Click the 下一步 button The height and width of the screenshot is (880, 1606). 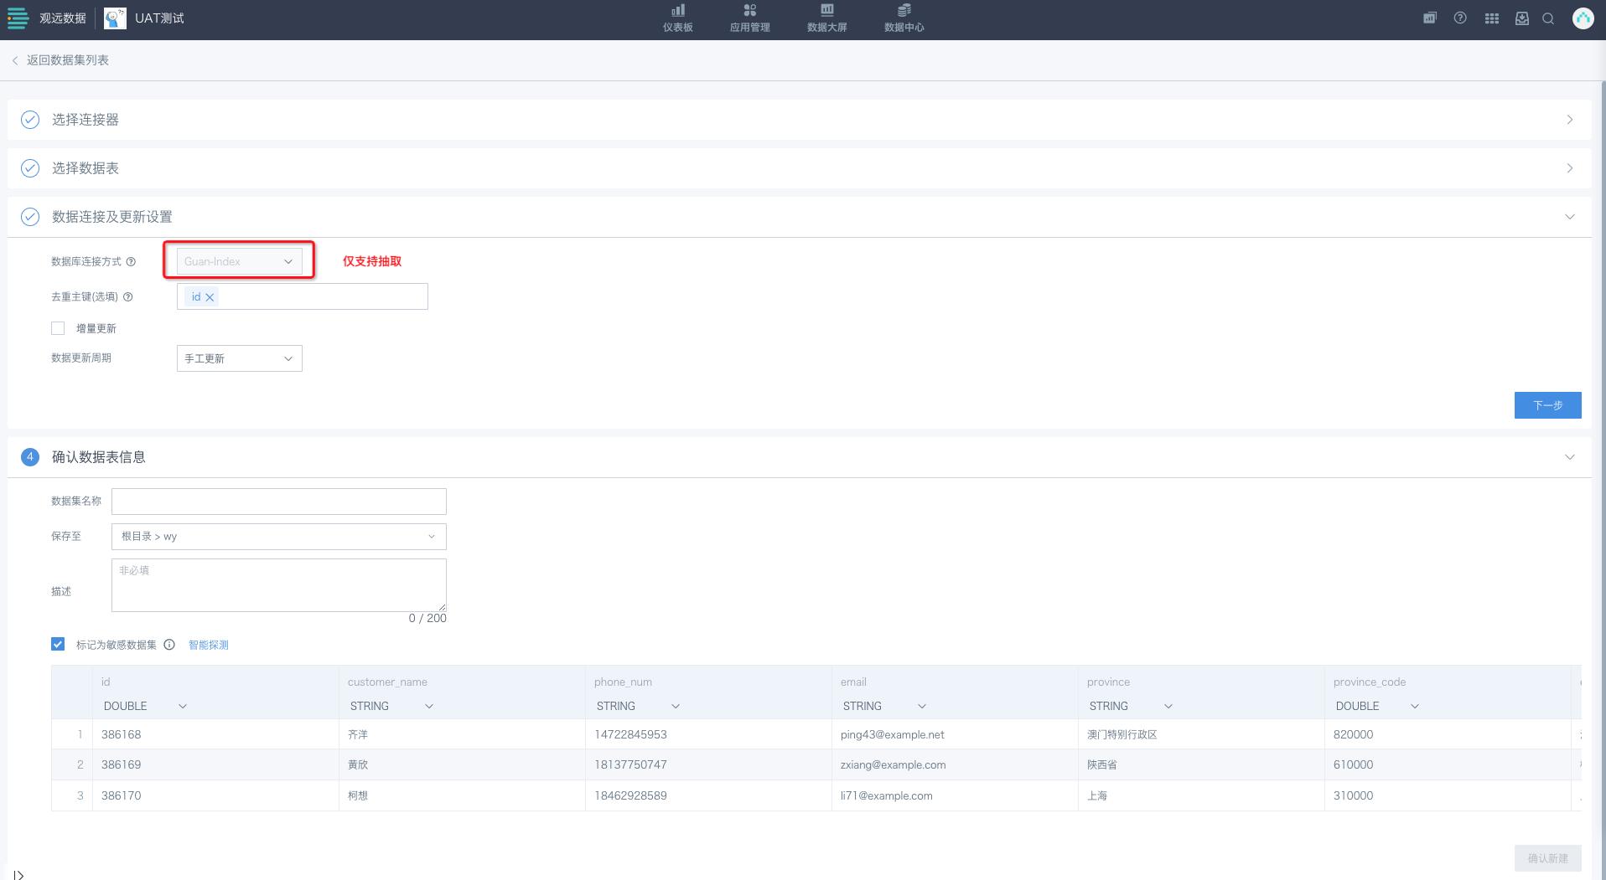pyautogui.click(x=1547, y=405)
